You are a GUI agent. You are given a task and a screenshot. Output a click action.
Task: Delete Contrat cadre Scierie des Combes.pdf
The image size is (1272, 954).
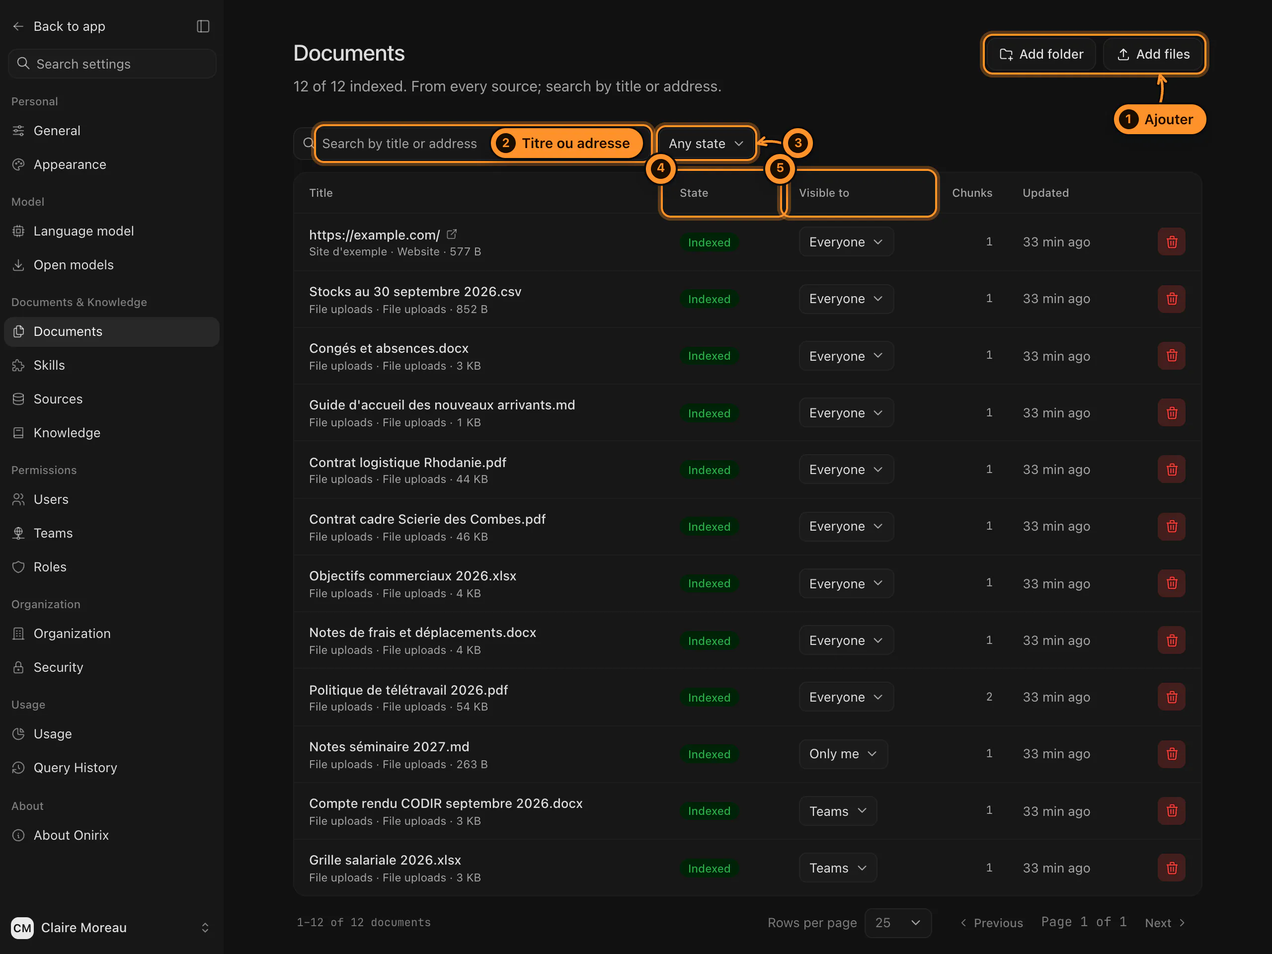[1171, 527]
